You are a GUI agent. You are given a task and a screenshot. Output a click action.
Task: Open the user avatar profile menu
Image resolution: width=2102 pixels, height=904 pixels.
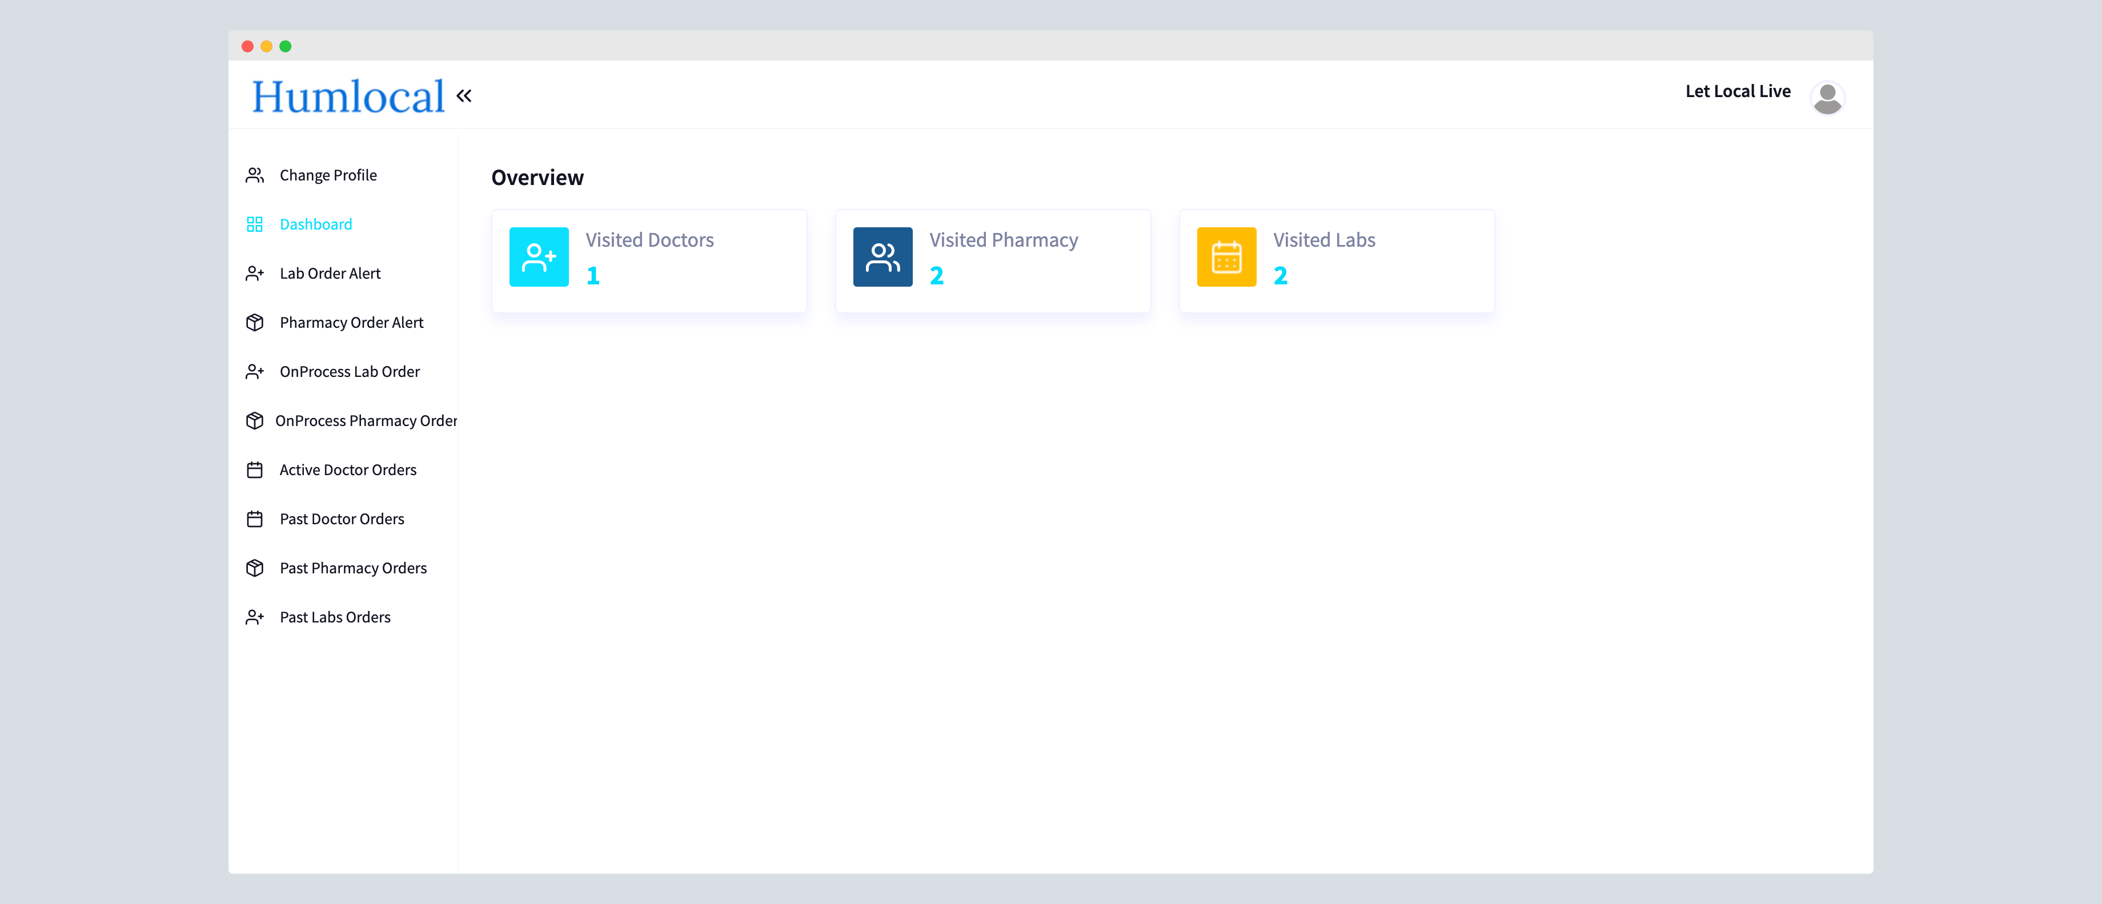pyautogui.click(x=1827, y=98)
